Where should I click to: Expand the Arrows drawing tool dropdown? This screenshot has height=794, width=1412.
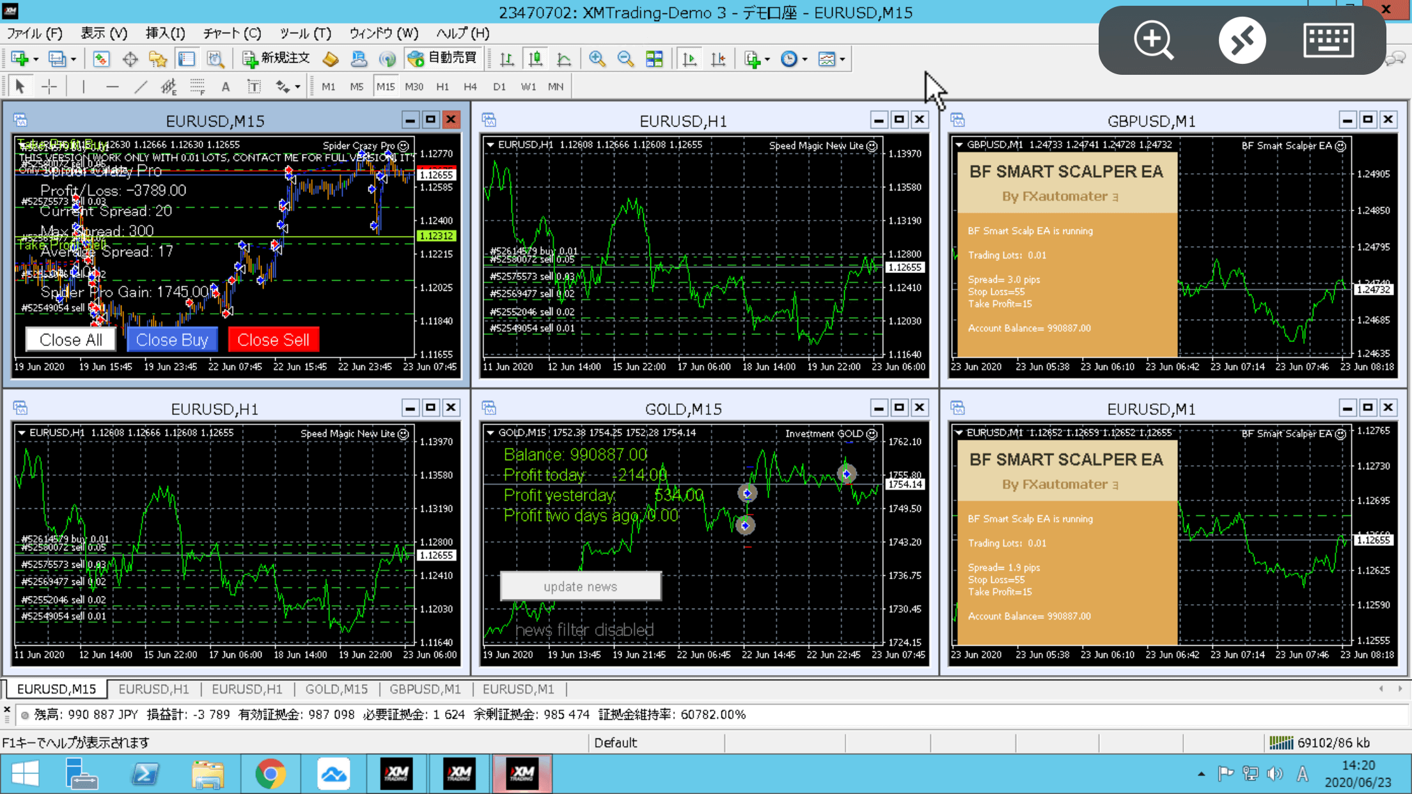(x=297, y=87)
